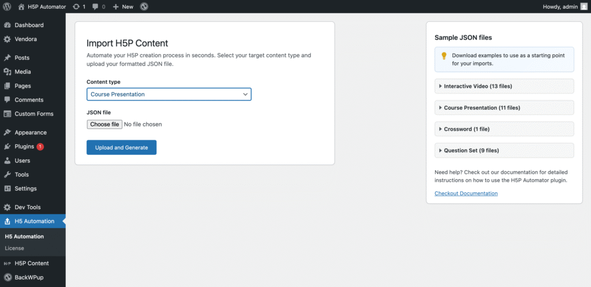Click the lightbulb tip icon
The image size is (591, 287).
point(444,55)
